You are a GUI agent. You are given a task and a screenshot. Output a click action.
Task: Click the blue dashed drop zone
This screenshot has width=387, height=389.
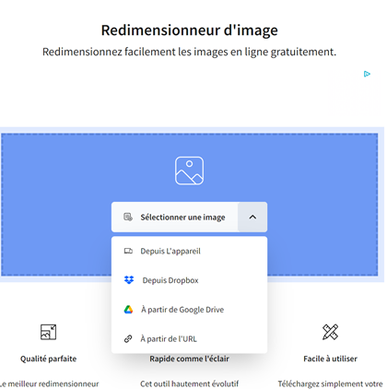coord(190,205)
